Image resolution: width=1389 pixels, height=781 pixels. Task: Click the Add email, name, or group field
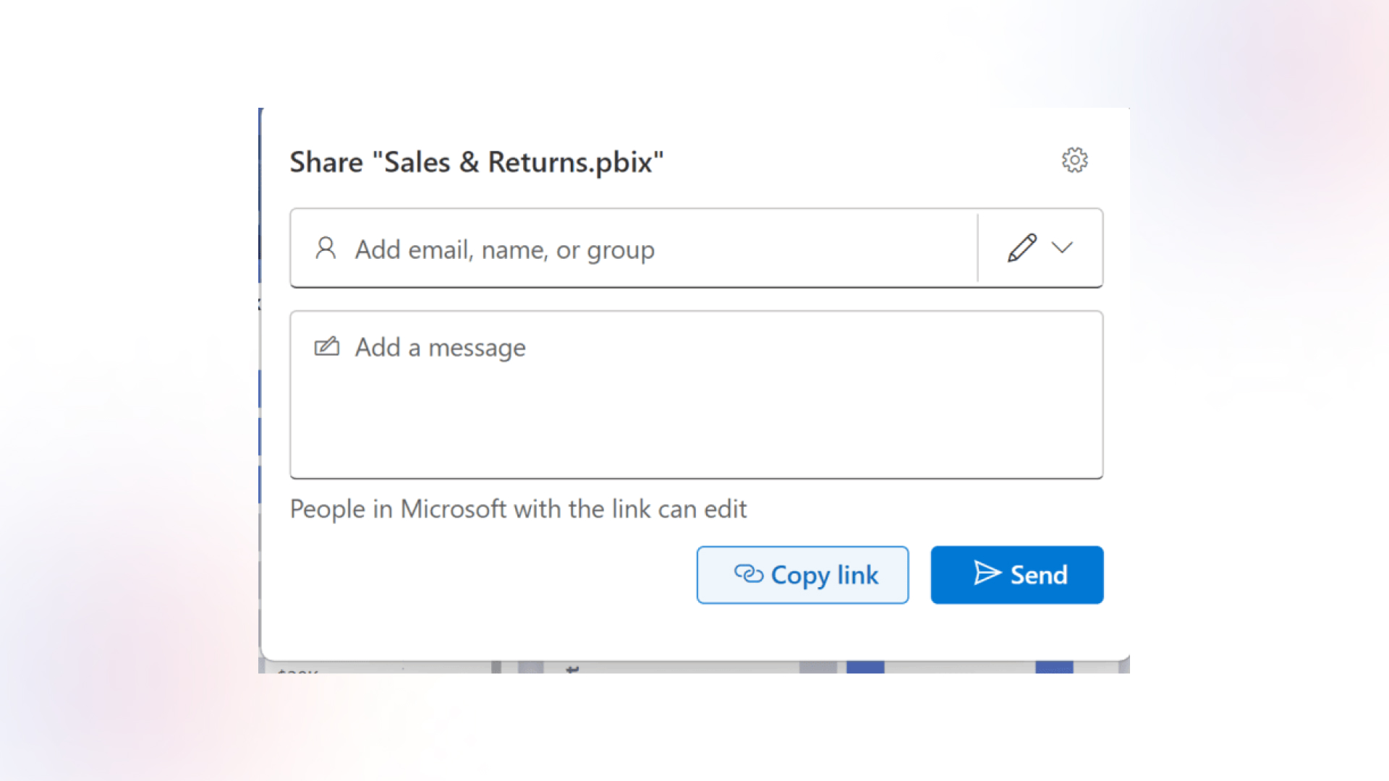click(x=634, y=248)
